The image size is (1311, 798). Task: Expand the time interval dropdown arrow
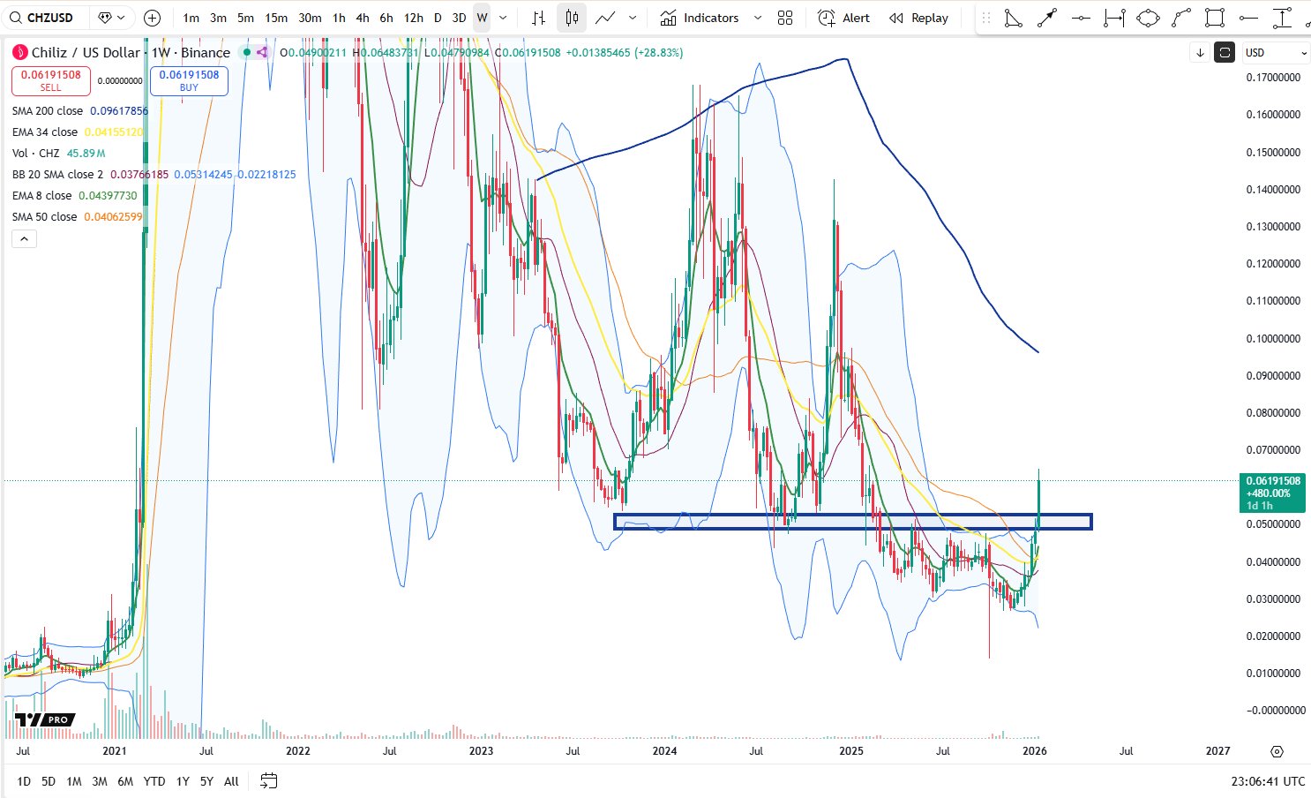(x=503, y=18)
